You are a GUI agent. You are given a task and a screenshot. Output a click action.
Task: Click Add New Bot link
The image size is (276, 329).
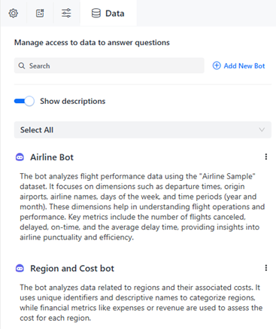tap(244, 65)
